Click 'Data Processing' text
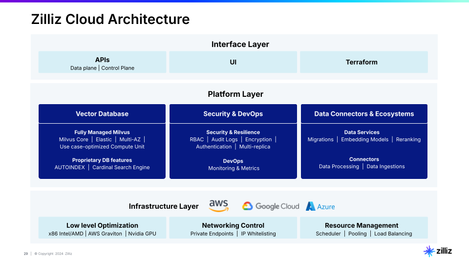The height and width of the screenshot is (264, 469). (x=339, y=166)
